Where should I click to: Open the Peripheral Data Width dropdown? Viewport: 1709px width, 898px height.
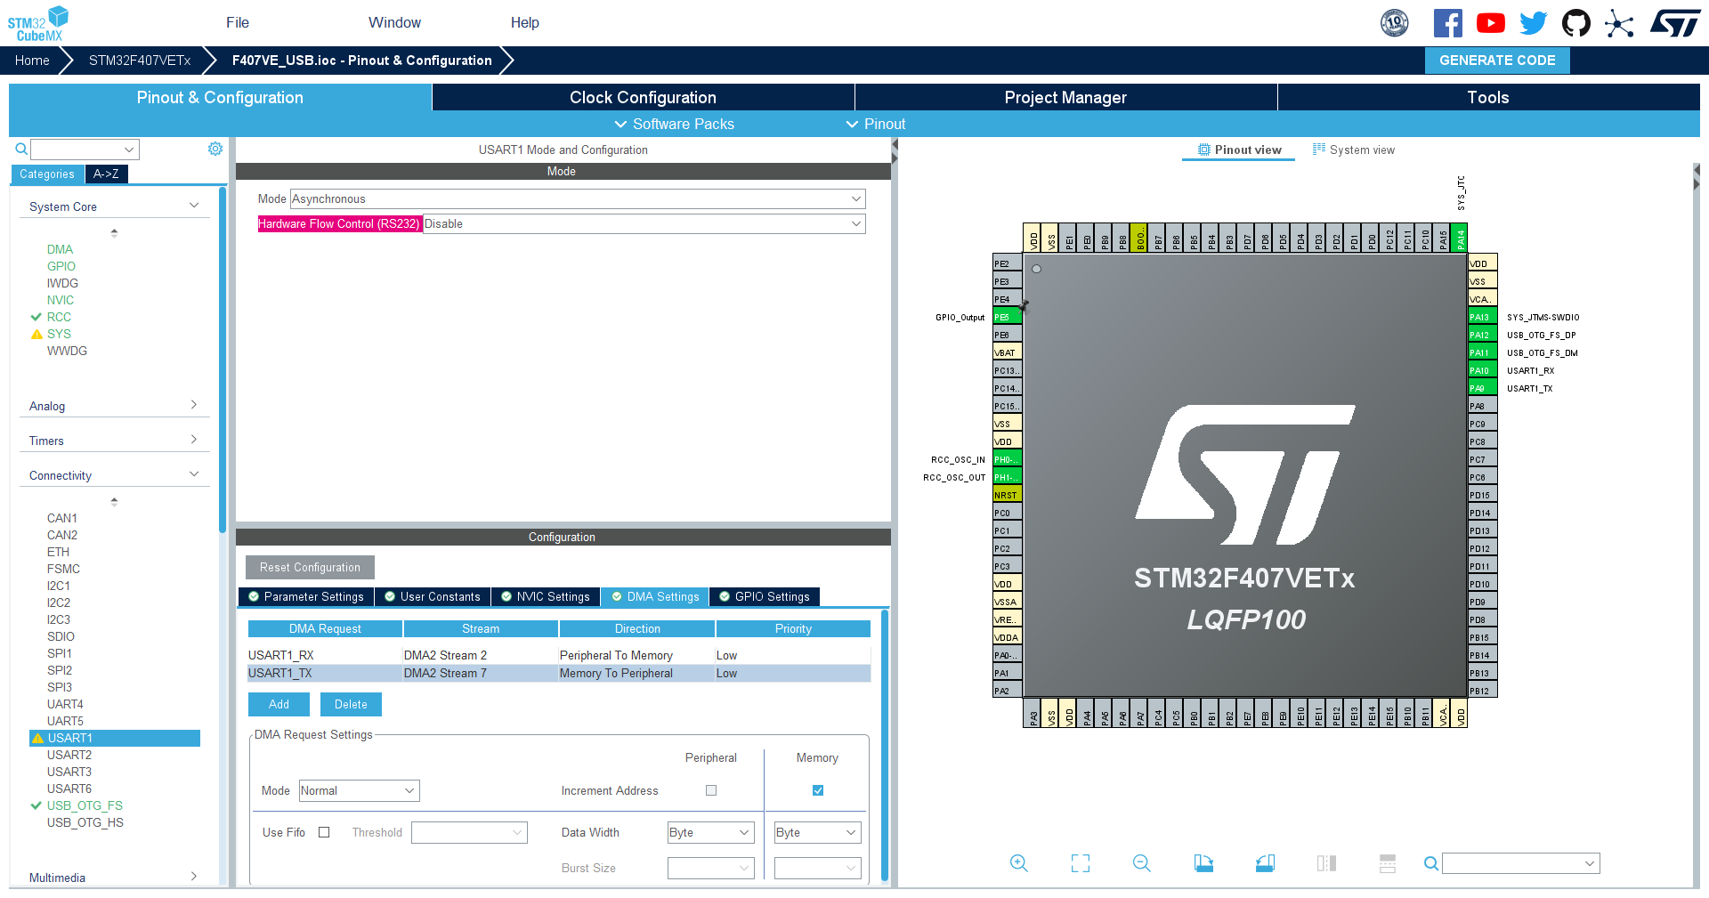(x=710, y=832)
